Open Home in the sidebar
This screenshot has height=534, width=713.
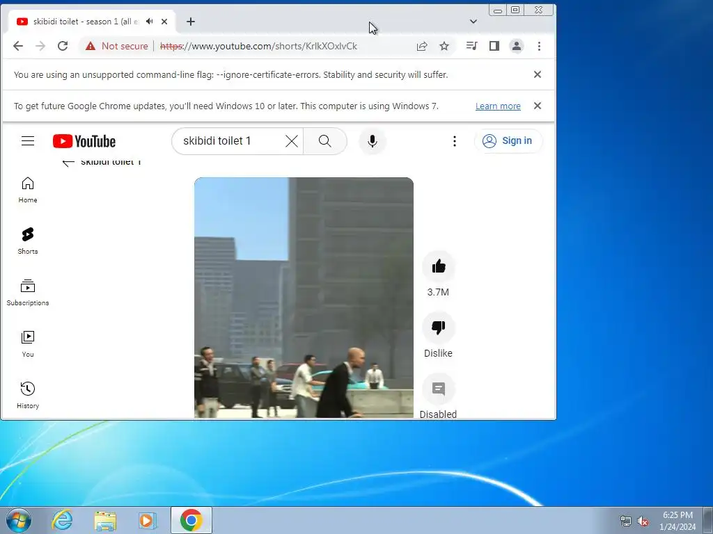click(28, 190)
